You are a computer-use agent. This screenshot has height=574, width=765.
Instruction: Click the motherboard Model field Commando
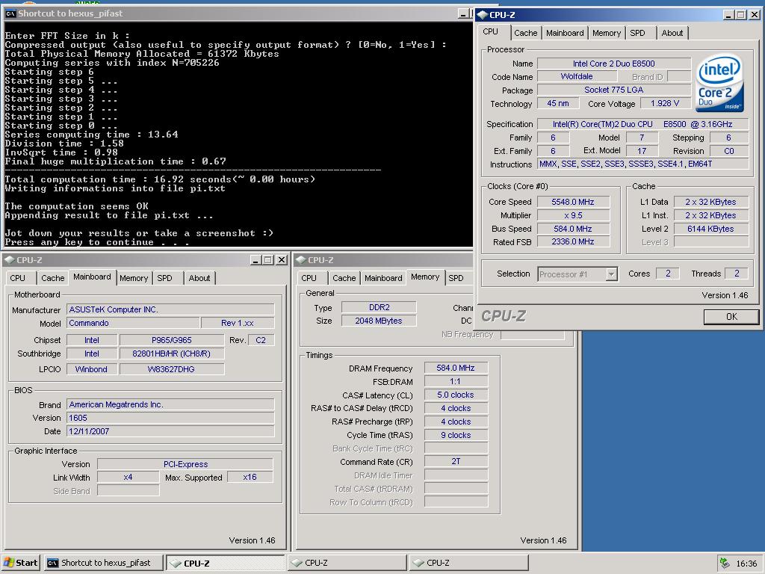(133, 323)
